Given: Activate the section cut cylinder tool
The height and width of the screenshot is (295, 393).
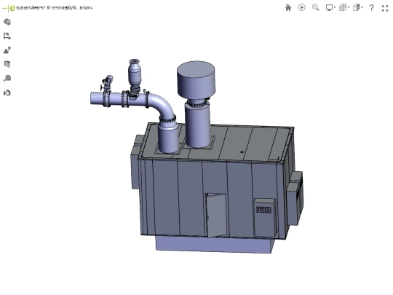Looking at the screenshot, I should pyautogui.click(x=7, y=64).
